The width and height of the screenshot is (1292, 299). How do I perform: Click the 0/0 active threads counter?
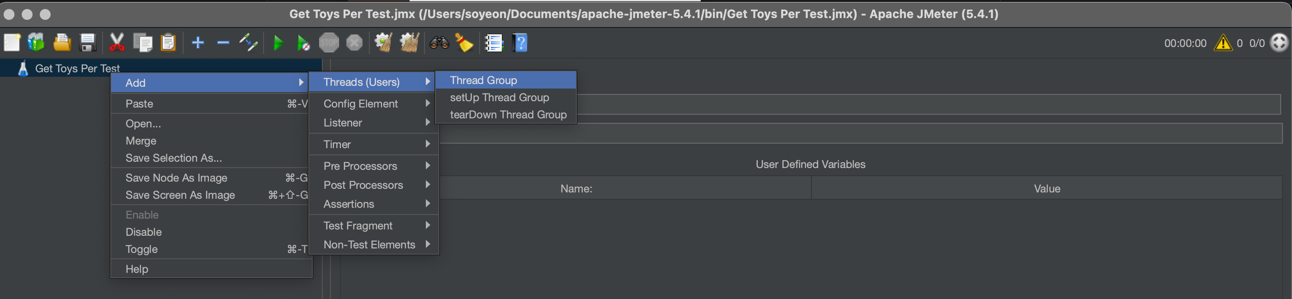click(1257, 43)
